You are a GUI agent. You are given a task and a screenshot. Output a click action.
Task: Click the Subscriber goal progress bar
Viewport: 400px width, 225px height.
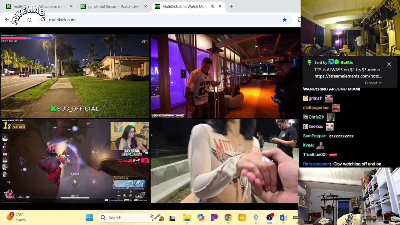(28, 38)
